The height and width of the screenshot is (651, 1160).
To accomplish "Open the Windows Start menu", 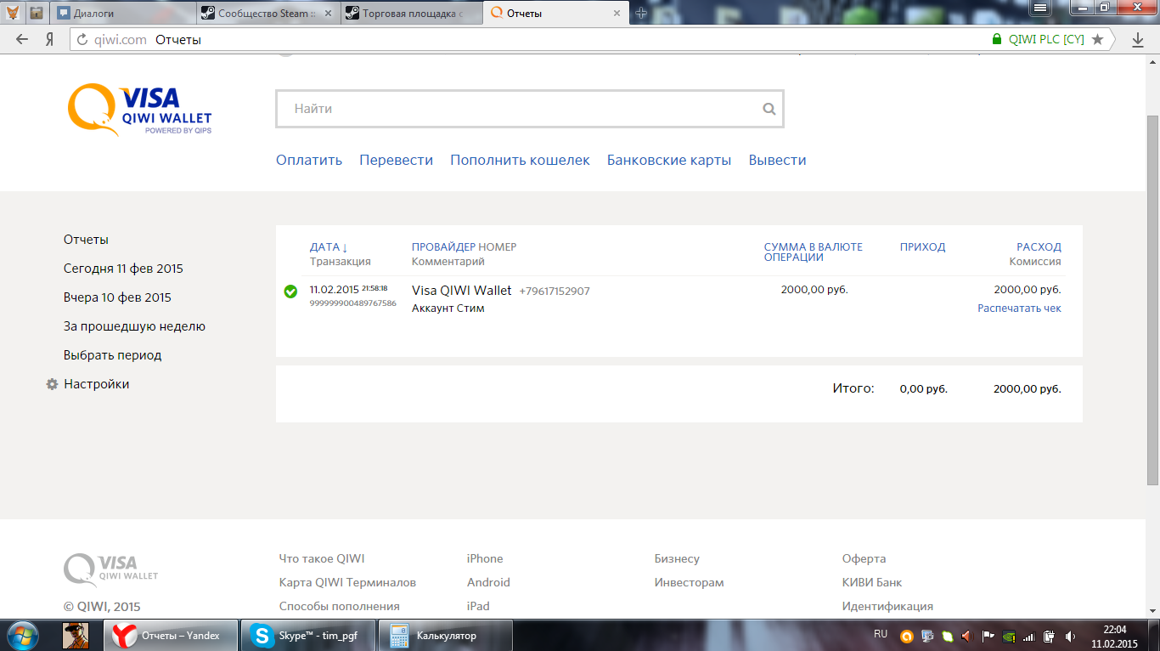I will [23, 635].
